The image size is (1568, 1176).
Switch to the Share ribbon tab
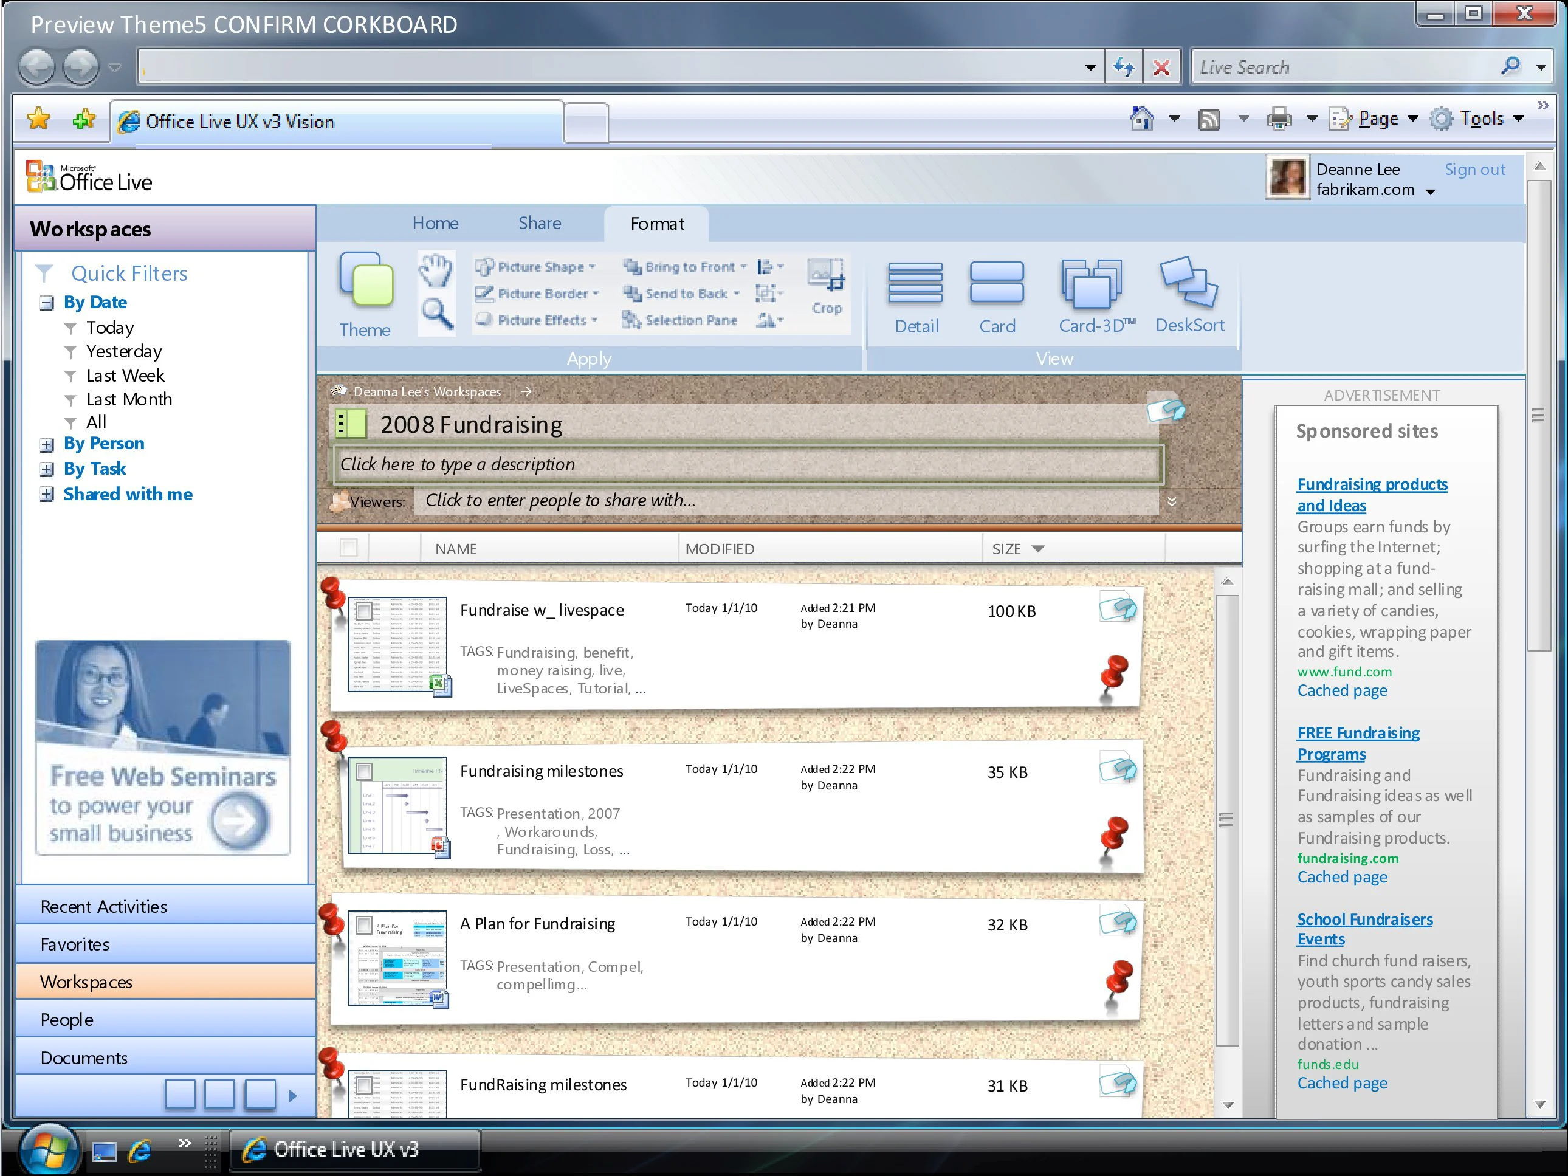(540, 223)
